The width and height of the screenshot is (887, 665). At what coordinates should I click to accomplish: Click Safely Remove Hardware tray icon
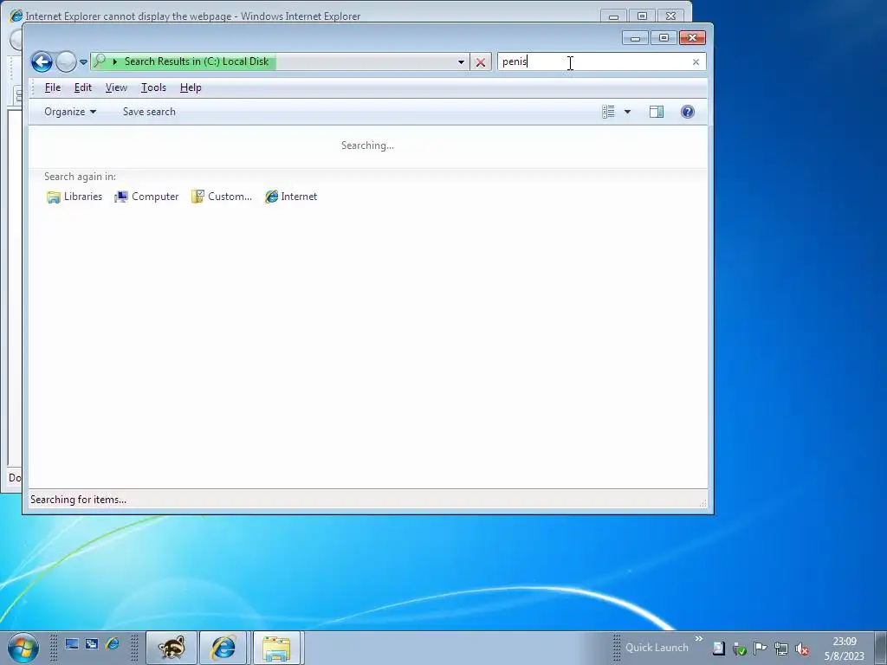tap(740, 649)
